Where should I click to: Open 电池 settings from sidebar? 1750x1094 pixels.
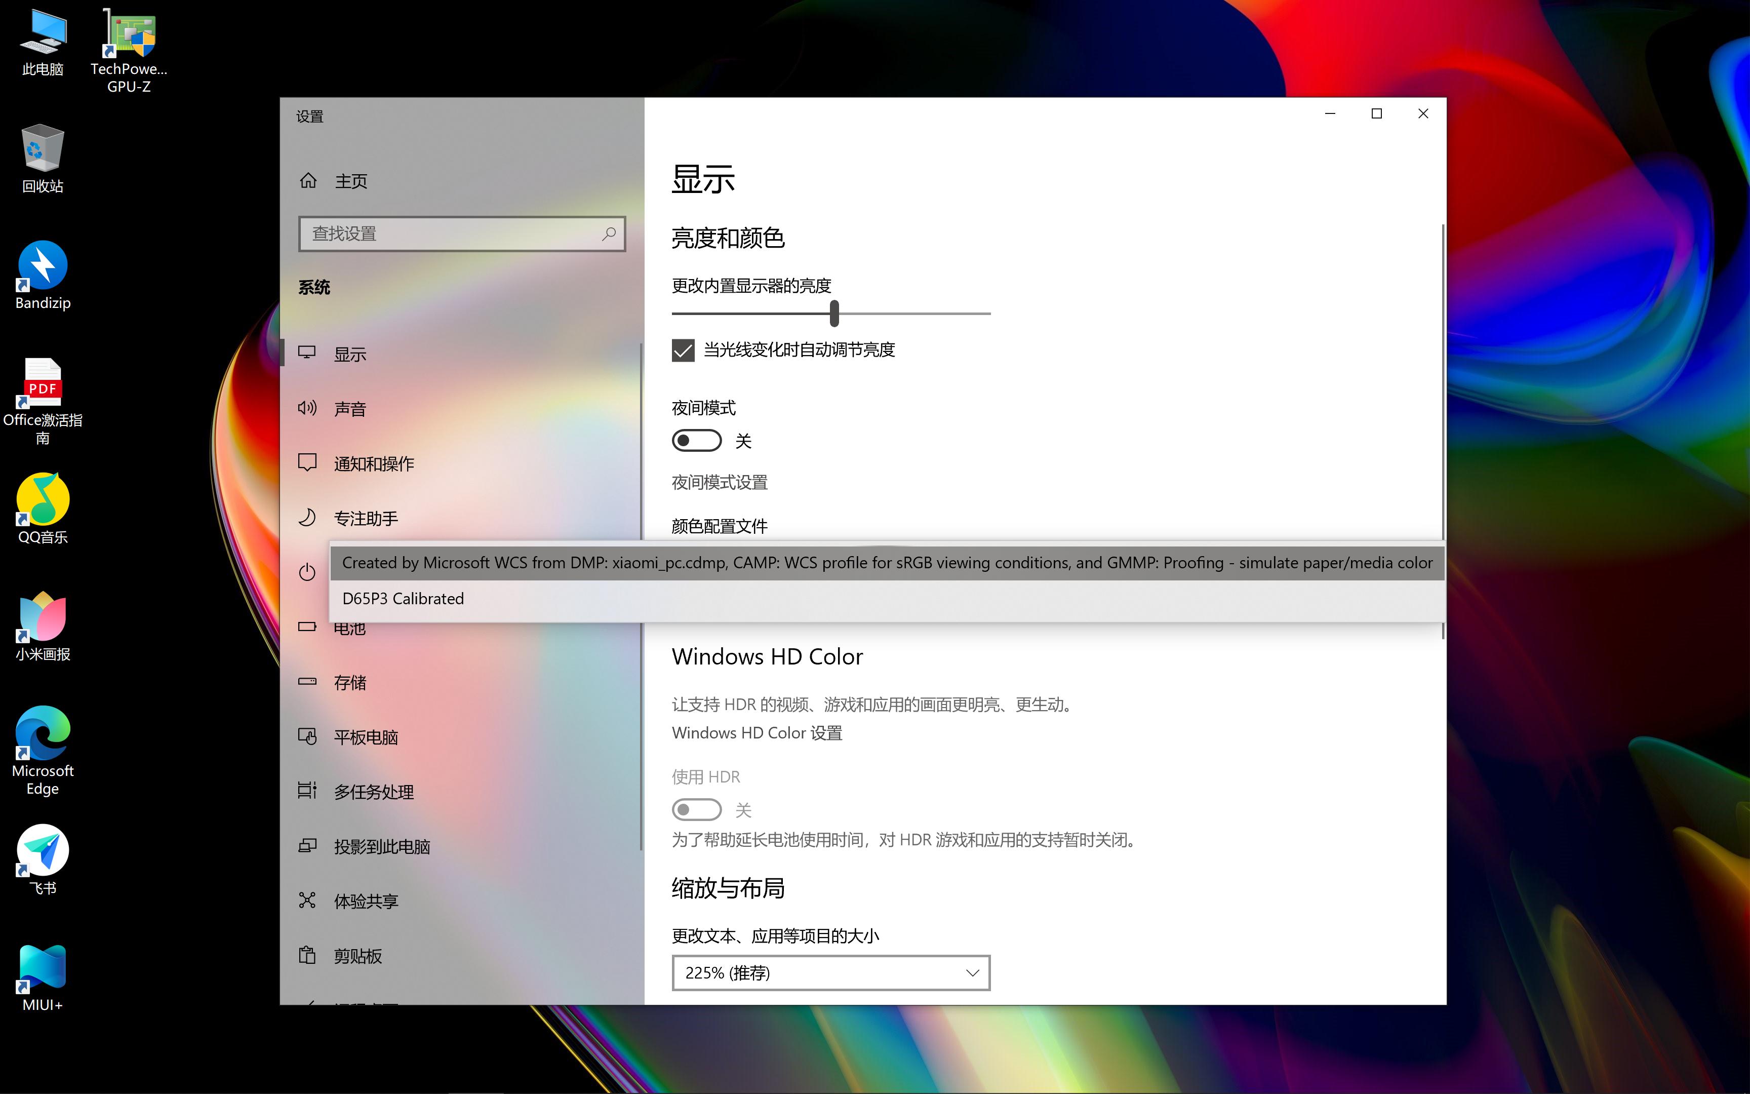349,628
